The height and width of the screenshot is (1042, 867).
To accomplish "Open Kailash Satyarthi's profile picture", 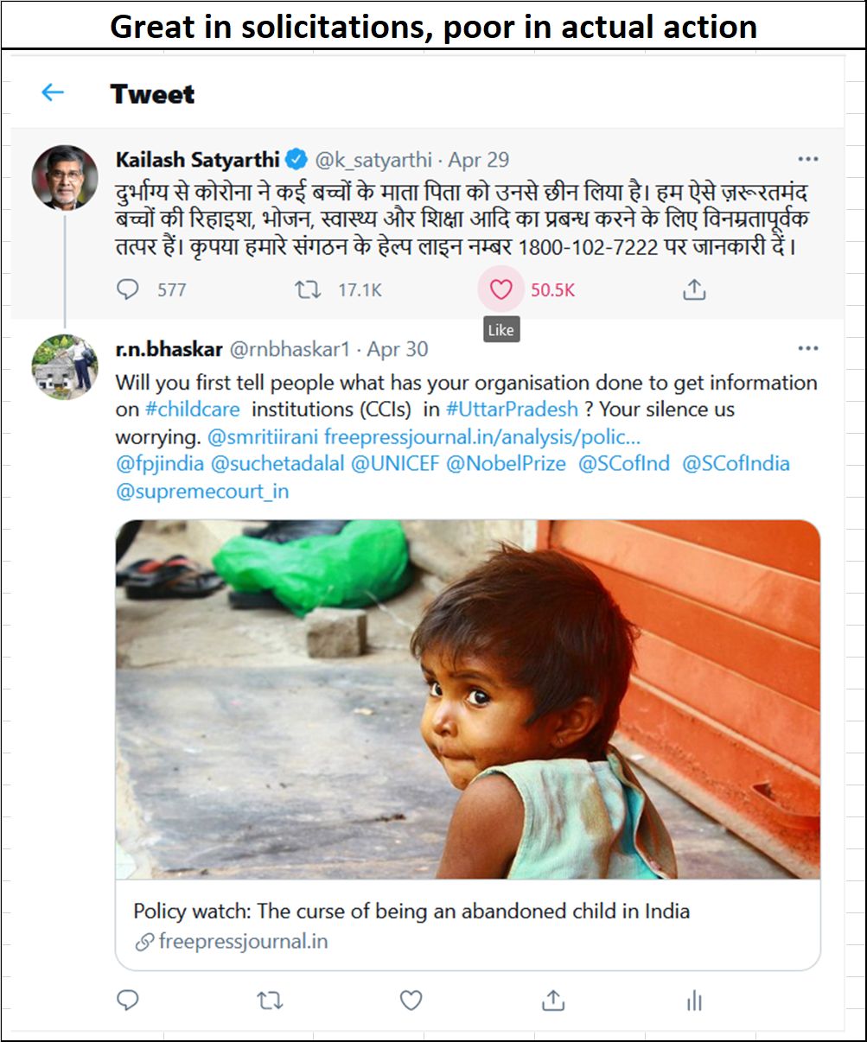I will [x=65, y=177].
